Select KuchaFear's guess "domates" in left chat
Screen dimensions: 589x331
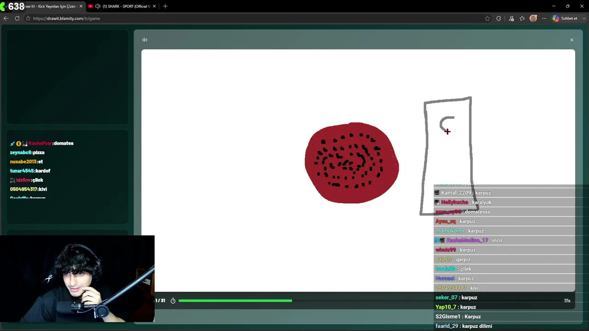point(64,143)
